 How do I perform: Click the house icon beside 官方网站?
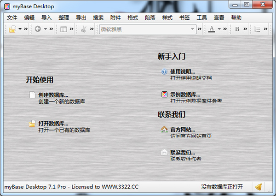[x=164, y=129]
